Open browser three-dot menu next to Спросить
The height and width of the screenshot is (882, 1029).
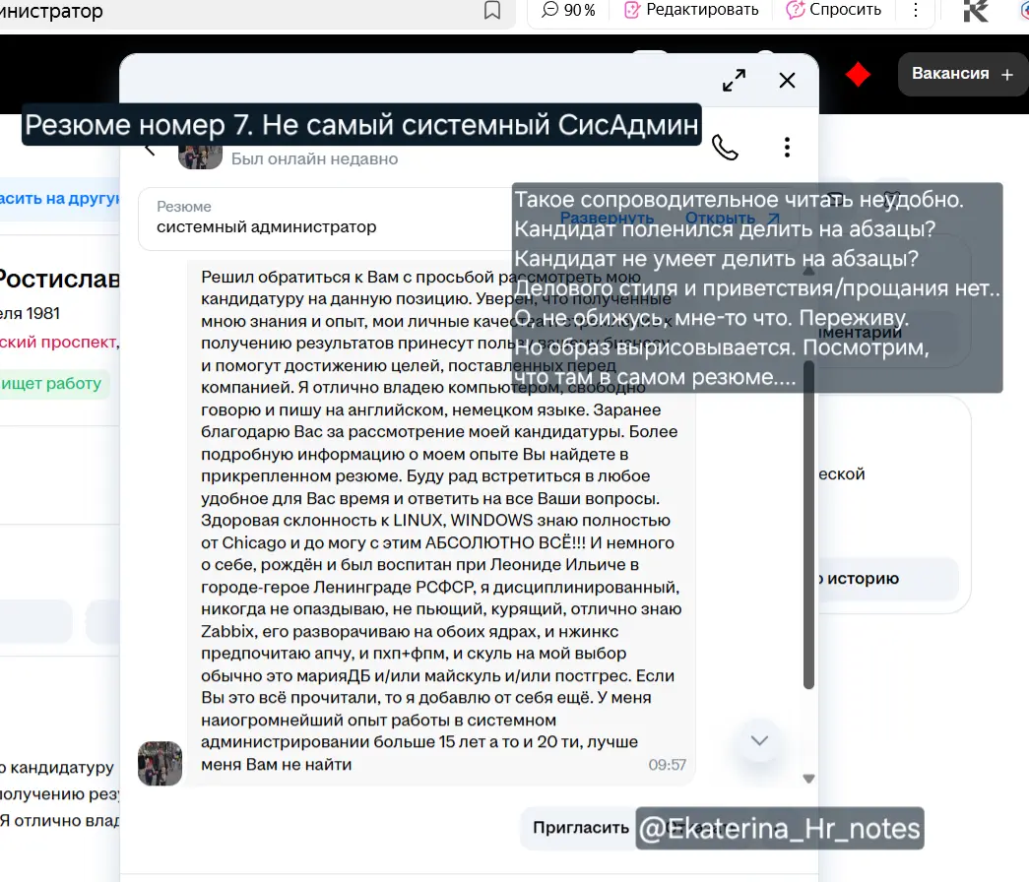(x=916, y=10)
